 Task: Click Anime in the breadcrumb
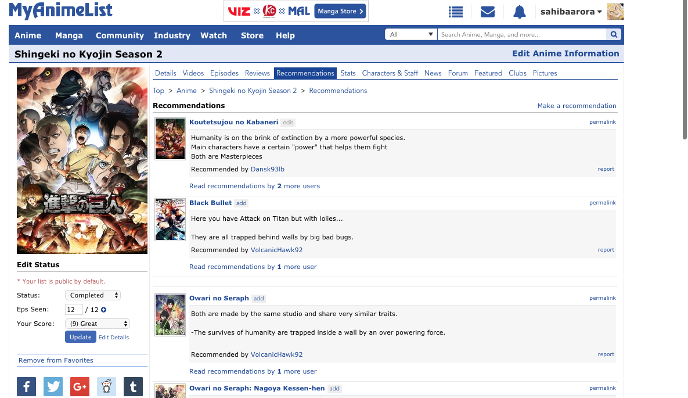pyautogui.click(x=186, y=91)
